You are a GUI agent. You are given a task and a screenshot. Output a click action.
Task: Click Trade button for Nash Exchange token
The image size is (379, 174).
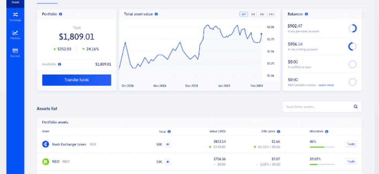(x=351, y=144)
